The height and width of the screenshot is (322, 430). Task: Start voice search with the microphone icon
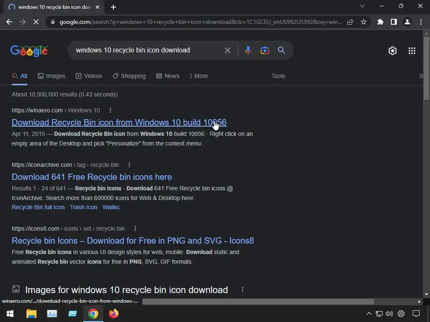pos(248,50)
